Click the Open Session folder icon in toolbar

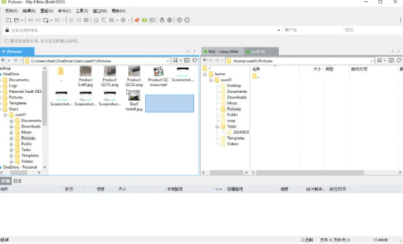[x=17, y=20]
